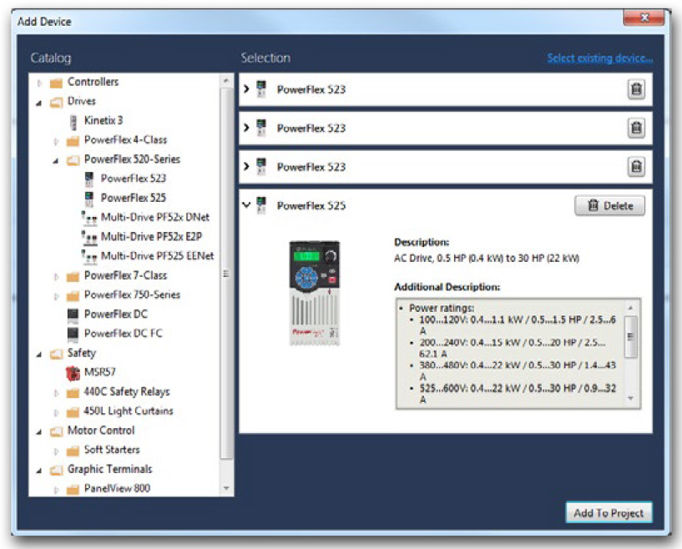Select the 440C Safety Relays label
Screen dimensions: 682x549
click(x=127, y=391)
